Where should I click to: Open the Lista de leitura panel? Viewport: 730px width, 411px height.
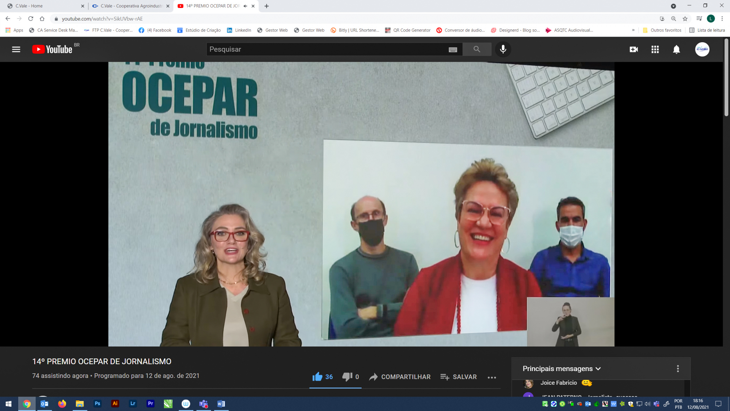(x=707, y=30)
